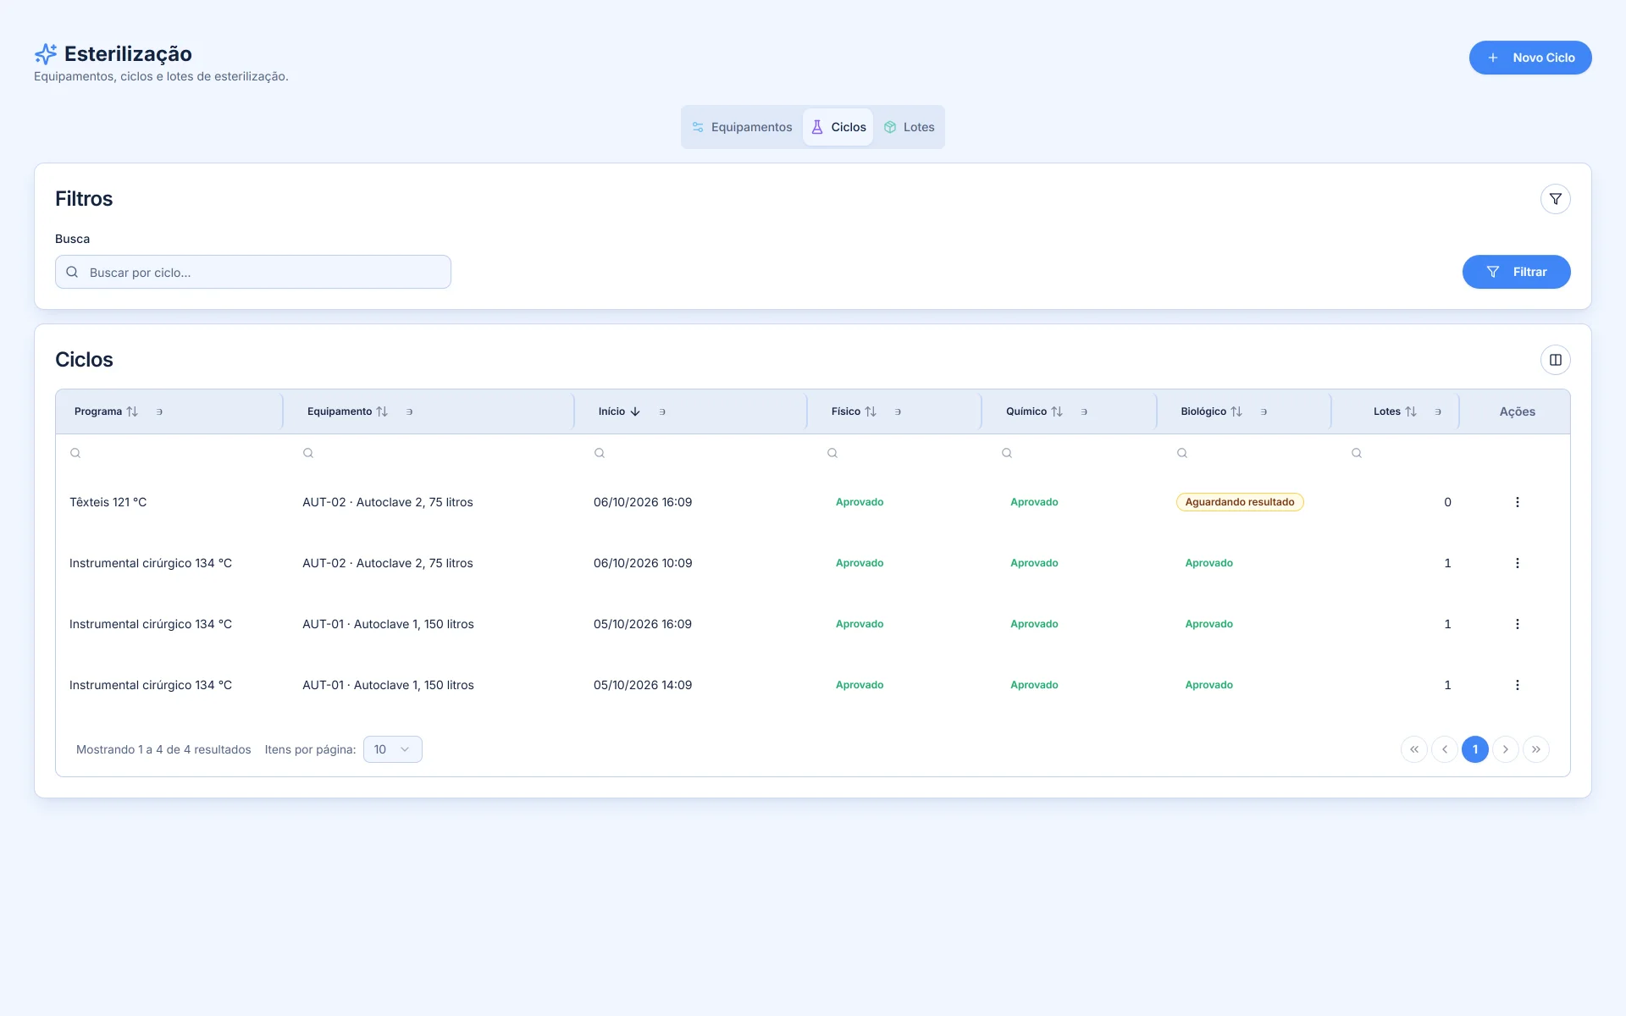Create a new cycle with Novo Ciclo
Viewport: 1626px width, 1016px height.
[x=1529, y=58]
